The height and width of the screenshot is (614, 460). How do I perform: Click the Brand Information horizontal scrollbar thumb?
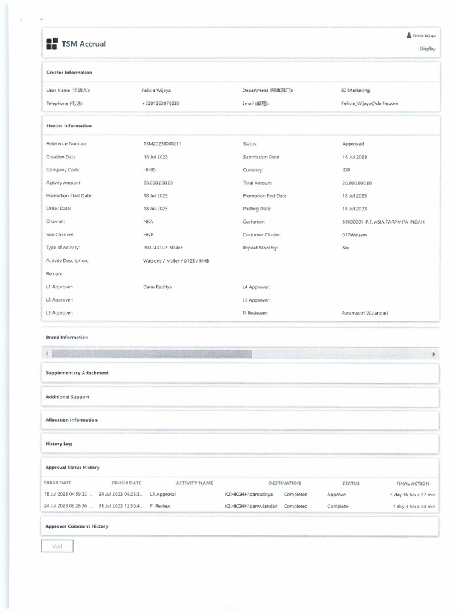152,354
